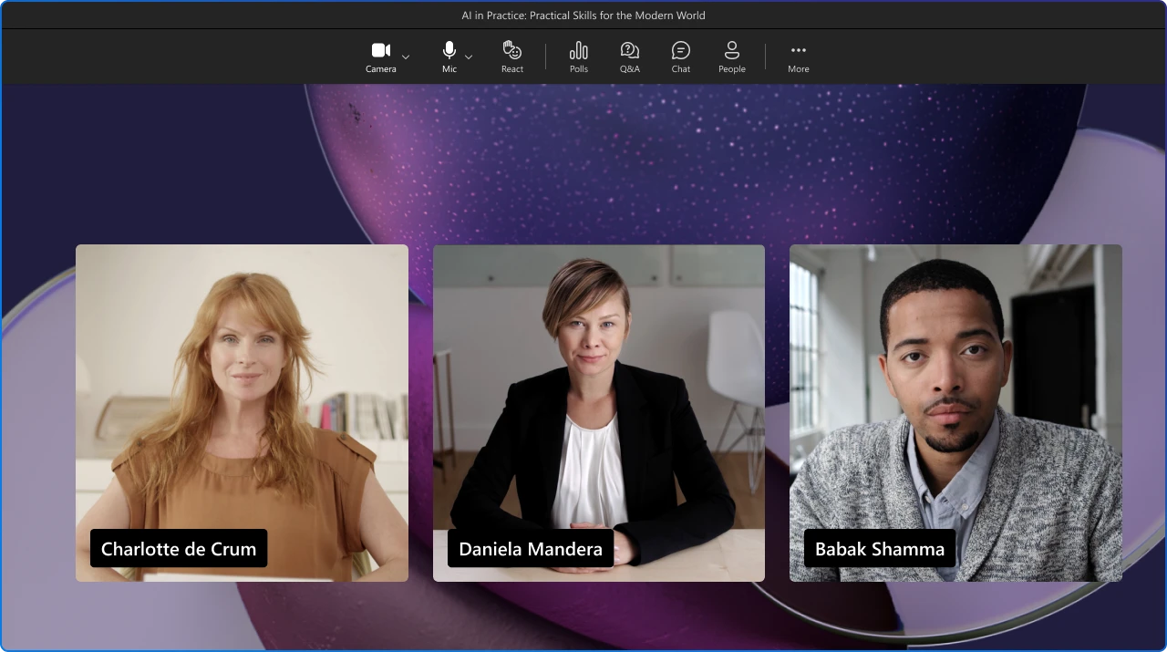Image resolution: width=1167 pixels, height=652 pixels.
Task: Show the People list
Action: [x=731, y=56]
